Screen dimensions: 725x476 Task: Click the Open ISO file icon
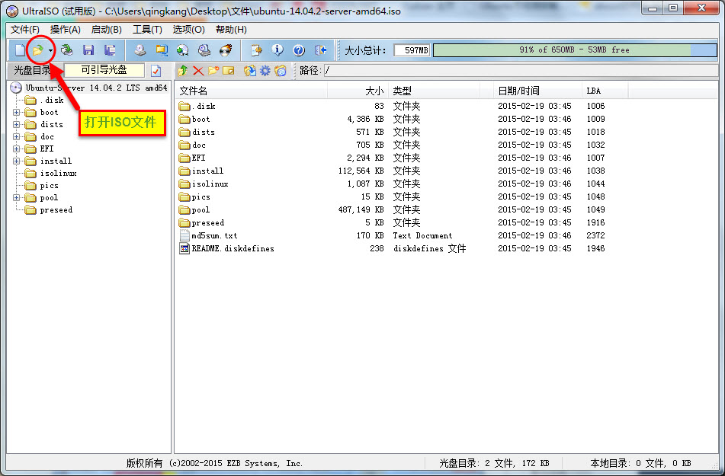coord(38,50)
